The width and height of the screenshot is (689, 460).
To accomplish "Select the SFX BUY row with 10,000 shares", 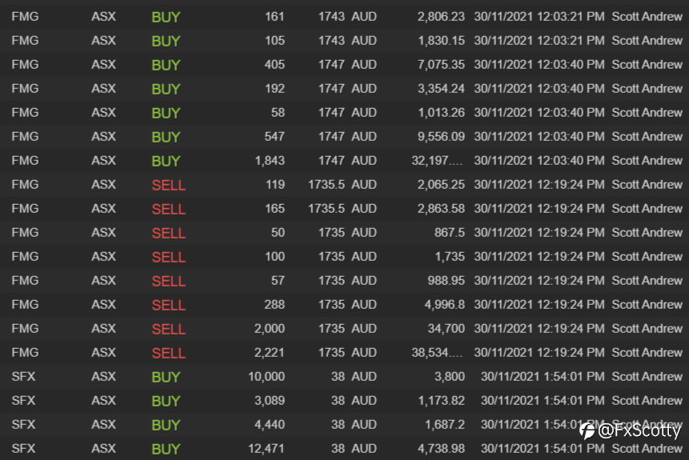I will tap(344, 377).
